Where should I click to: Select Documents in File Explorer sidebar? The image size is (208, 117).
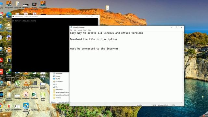tap(59, 73)
